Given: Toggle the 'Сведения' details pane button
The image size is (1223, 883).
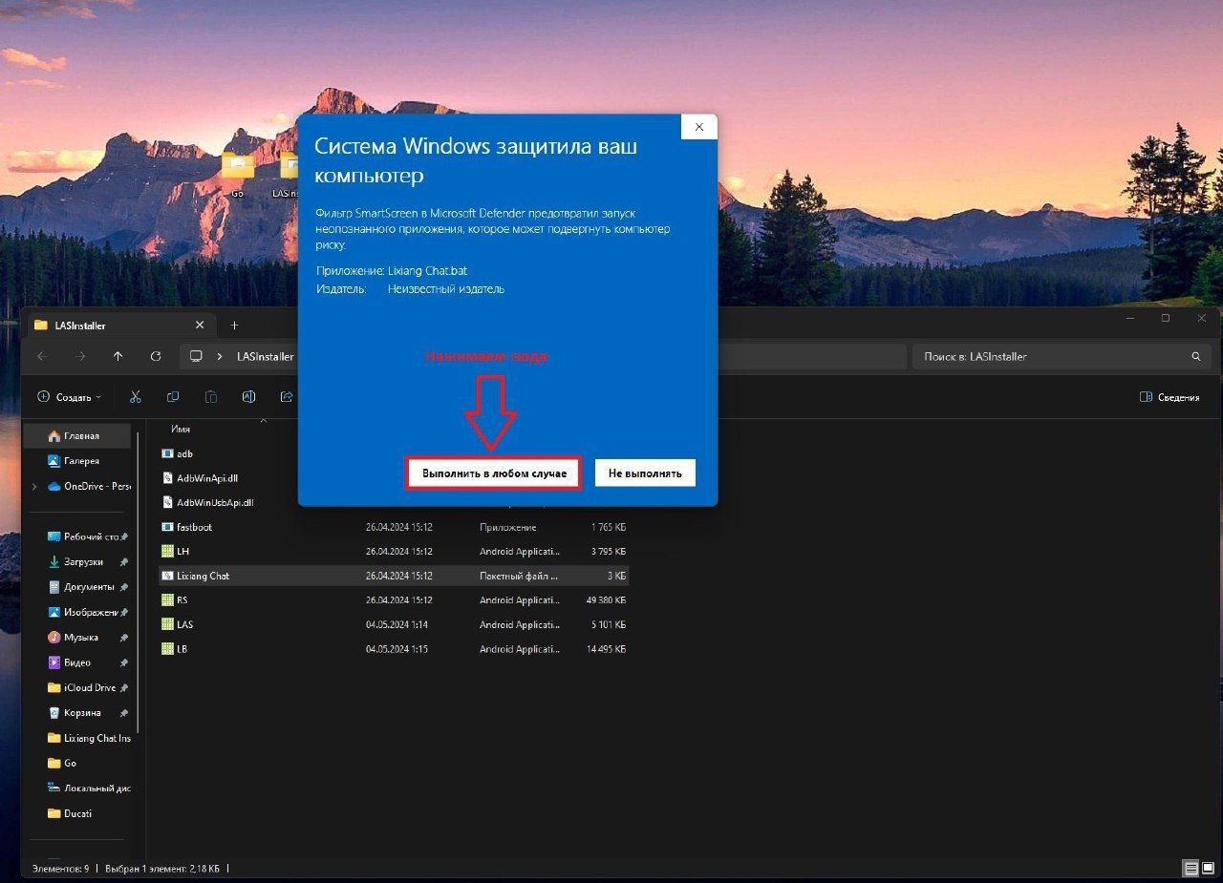Looking at the screenshot, I should pyautogui.click(x=1169, y=397).
